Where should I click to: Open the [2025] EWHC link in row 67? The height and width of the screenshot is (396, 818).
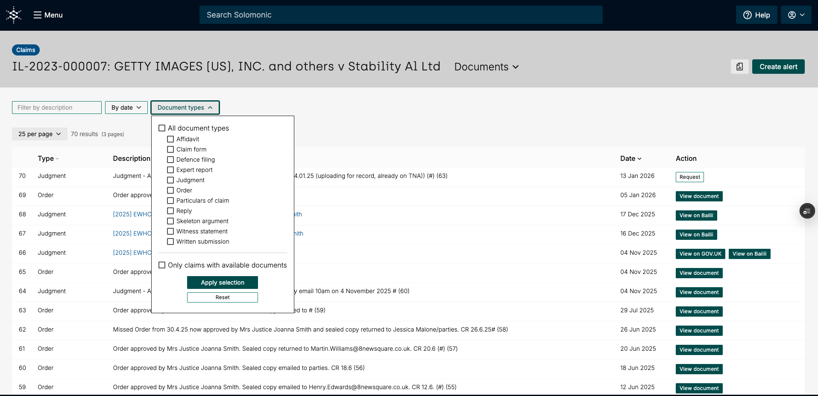[132, 233]
